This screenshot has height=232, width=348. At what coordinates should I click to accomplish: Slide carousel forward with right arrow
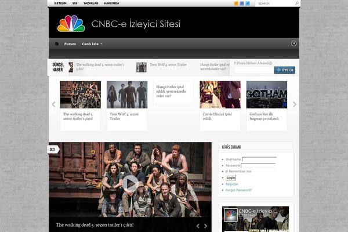295,104
